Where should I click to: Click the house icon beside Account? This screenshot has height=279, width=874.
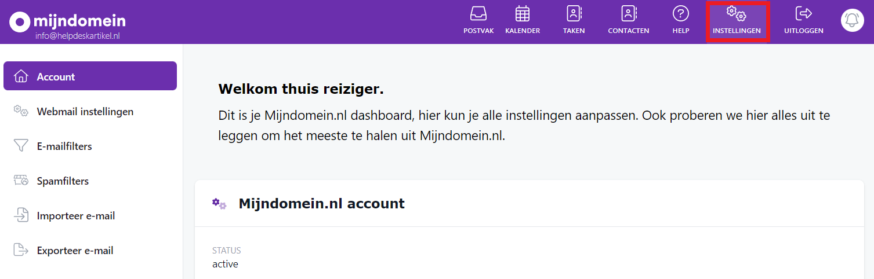[21, 76]
